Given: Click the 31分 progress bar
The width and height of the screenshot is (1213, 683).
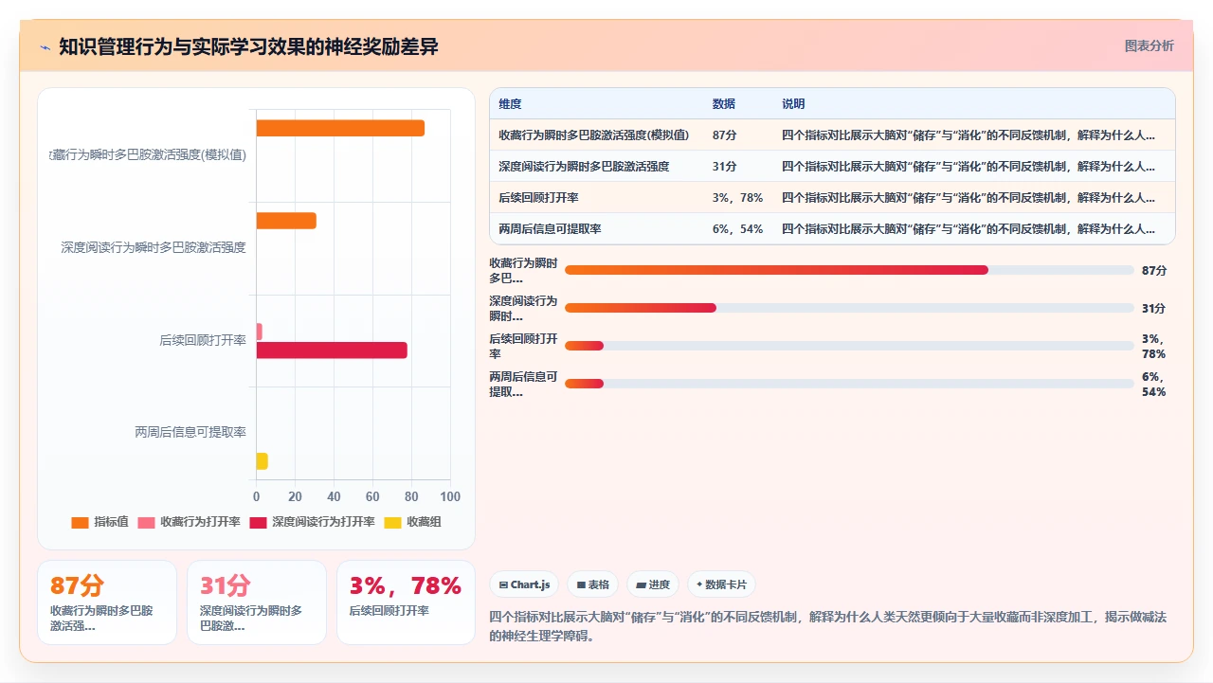Looking at the screenshot, I should point(849,308).
